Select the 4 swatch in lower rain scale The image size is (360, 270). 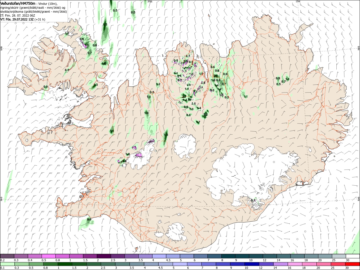(x=151, y=264)
